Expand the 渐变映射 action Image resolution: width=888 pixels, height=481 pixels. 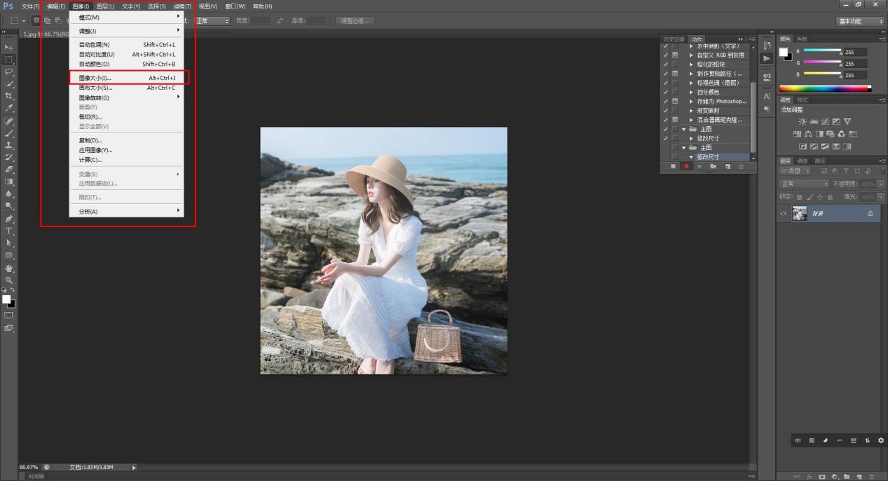coord(691,111)
